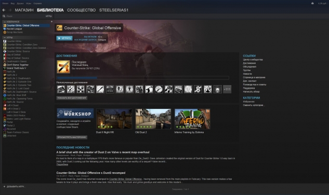This screenshot has height=195, width=329.
Task: Launch the game with the ИГРАТЬ button
Action: click(64, 38)
